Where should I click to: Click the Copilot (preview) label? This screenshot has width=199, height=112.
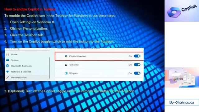(x=78, y=56)
